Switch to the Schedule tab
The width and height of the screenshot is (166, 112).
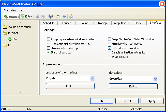[x=49, y=23]
